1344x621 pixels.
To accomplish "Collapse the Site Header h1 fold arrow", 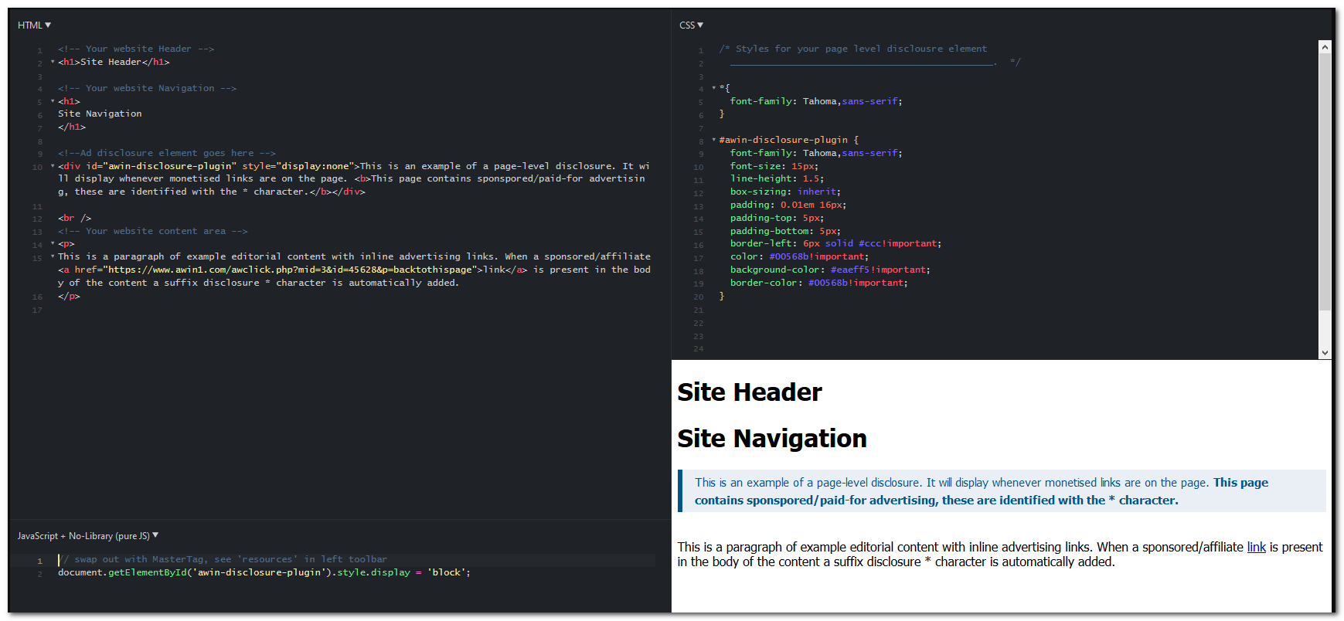I will click(53, 62).
